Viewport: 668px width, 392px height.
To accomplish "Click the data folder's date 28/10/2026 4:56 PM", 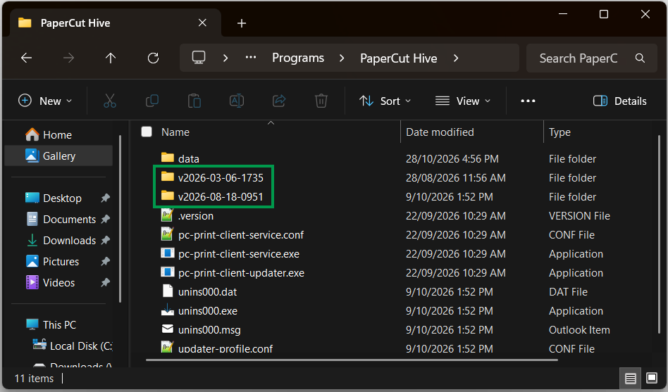I will (x=452, y=159).
